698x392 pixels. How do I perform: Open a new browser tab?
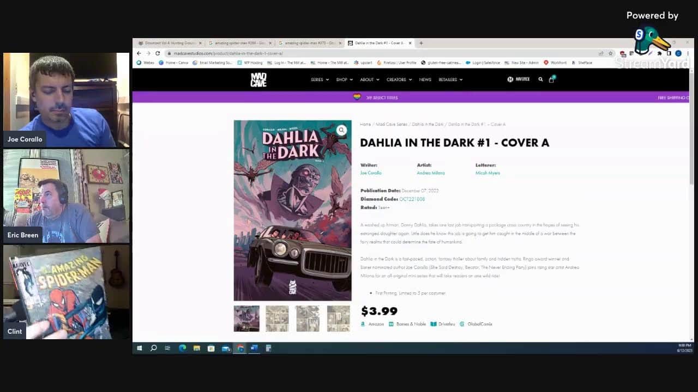coord(421,43)
